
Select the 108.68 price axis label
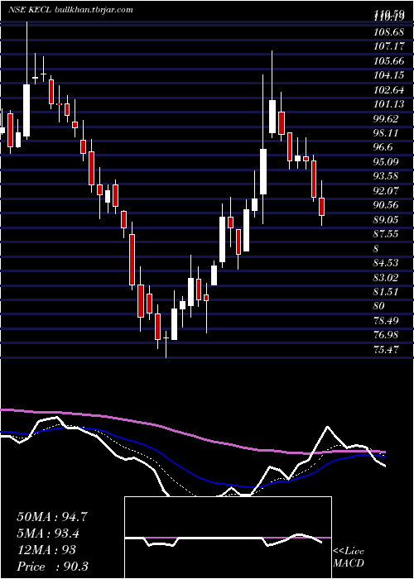tap(388, 32)
